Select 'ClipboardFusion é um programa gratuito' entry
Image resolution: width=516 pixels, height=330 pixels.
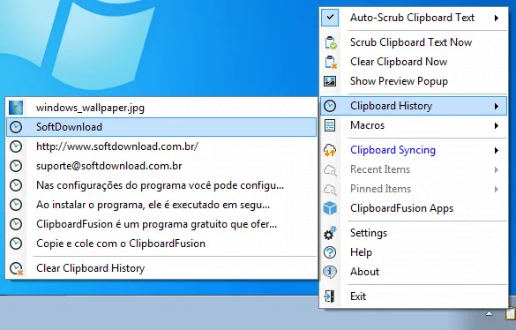161,224
